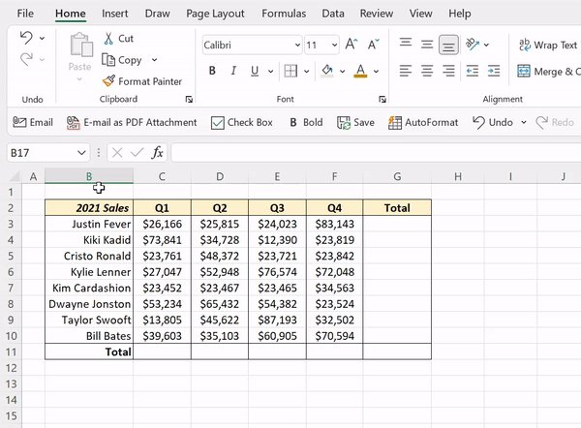Open AutoFormat from quick access toolbar

pyautogui.click(x=423, y=122)
